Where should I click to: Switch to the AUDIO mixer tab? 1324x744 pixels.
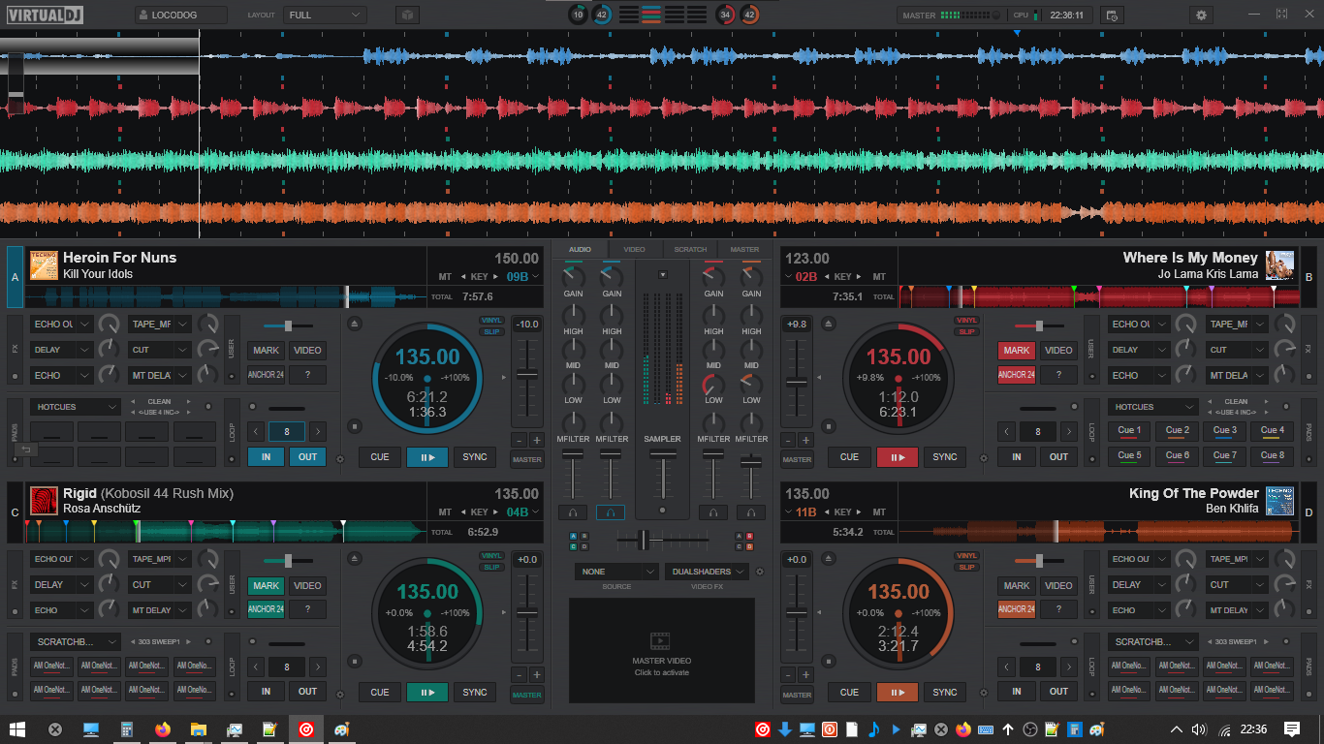click(x=580, y=250)
